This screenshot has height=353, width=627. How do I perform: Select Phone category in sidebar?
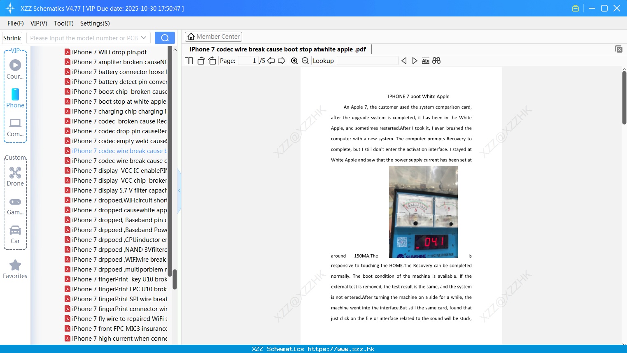15,98
